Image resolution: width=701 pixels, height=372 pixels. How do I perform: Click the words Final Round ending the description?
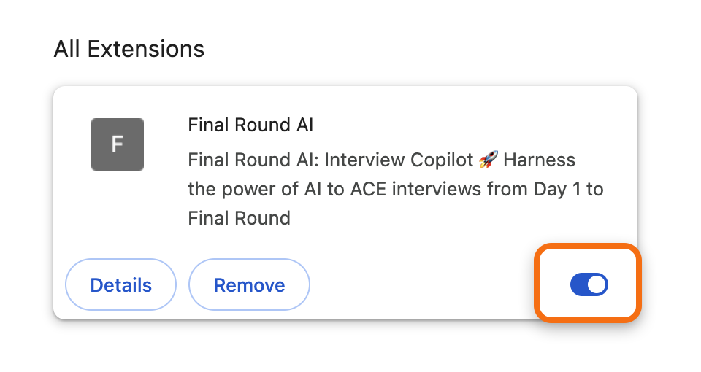point(240,218)
